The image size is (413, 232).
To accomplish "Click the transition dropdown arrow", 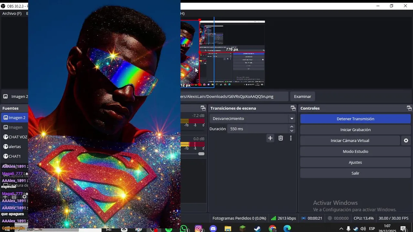I will click(292, 119).
